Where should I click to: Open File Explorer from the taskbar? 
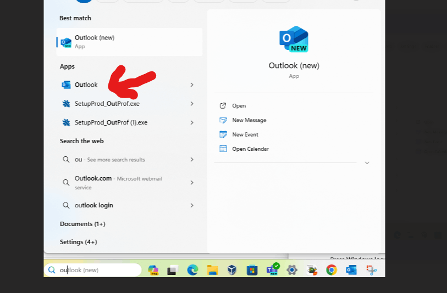pyautogui.click(x=212, y=269)
